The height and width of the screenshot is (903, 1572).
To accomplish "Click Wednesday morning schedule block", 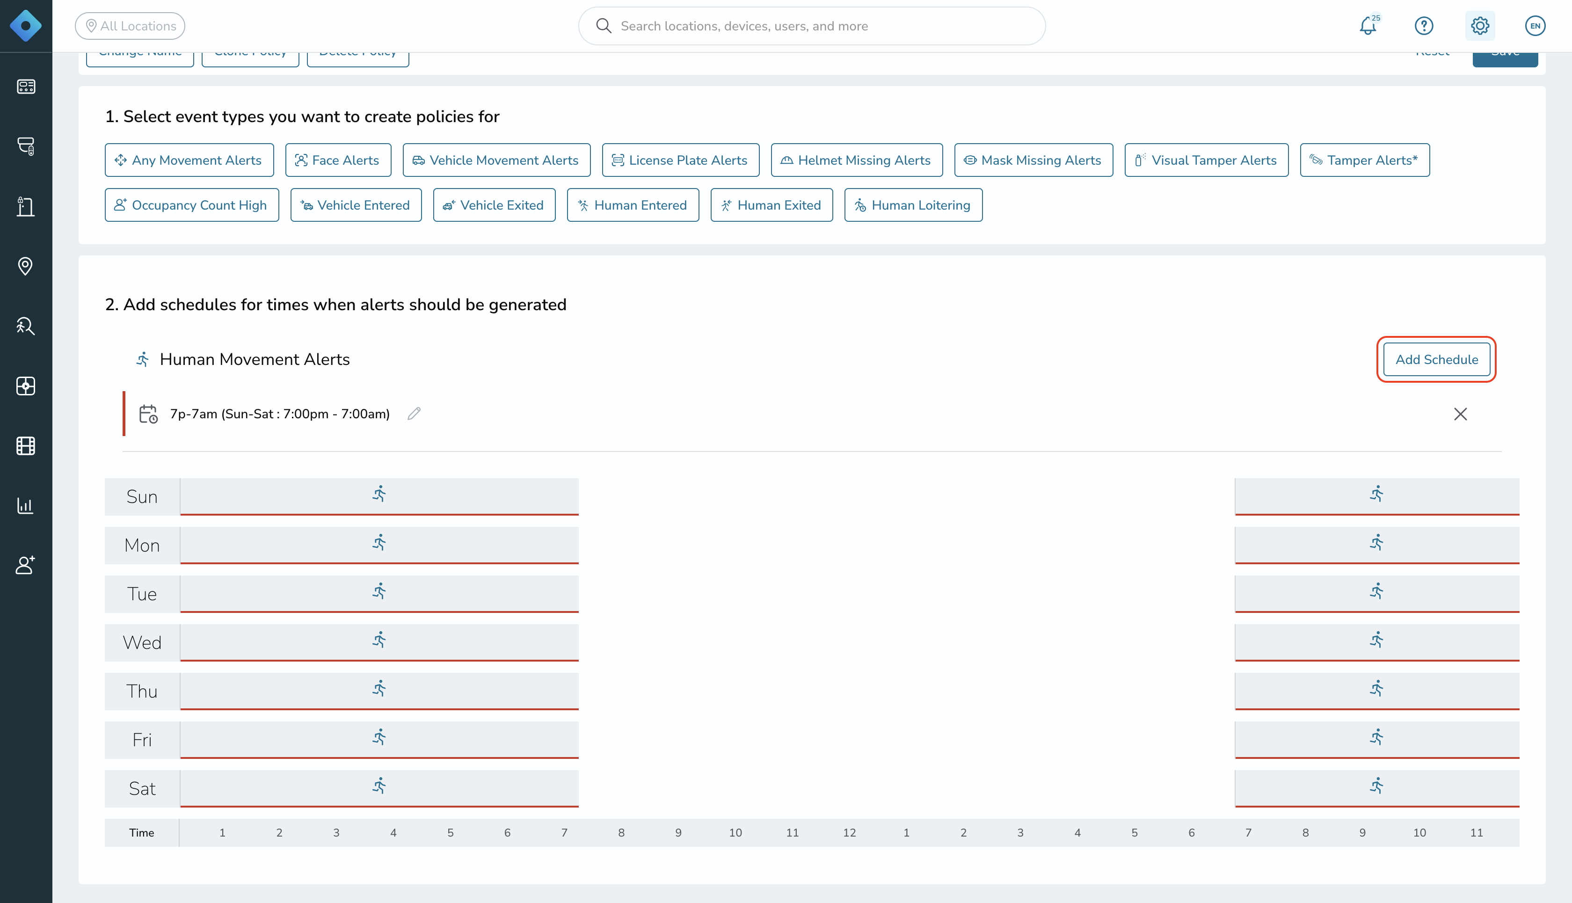I will click(x=379, y=642).
